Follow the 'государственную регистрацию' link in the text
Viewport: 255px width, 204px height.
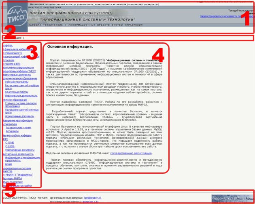pos(131,153)
